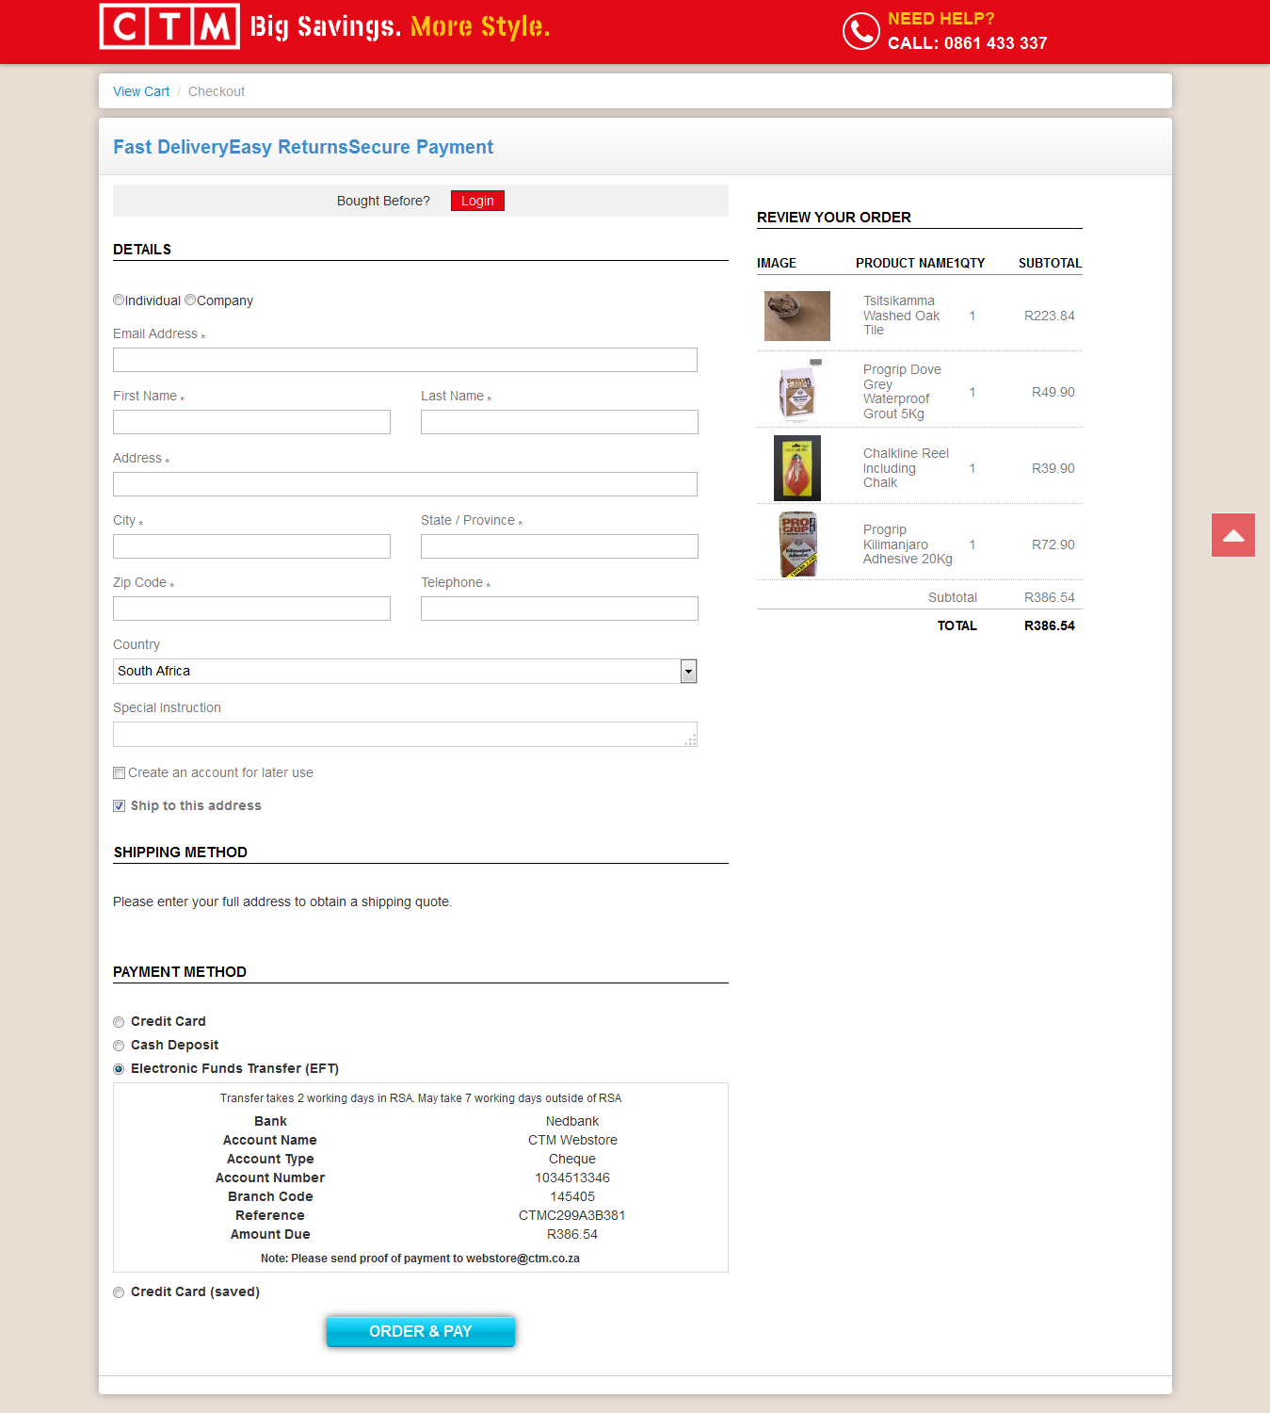Go to View Cart breadcrumb link
This screenshot has width=1270, height=1413.
coord(141,91)
